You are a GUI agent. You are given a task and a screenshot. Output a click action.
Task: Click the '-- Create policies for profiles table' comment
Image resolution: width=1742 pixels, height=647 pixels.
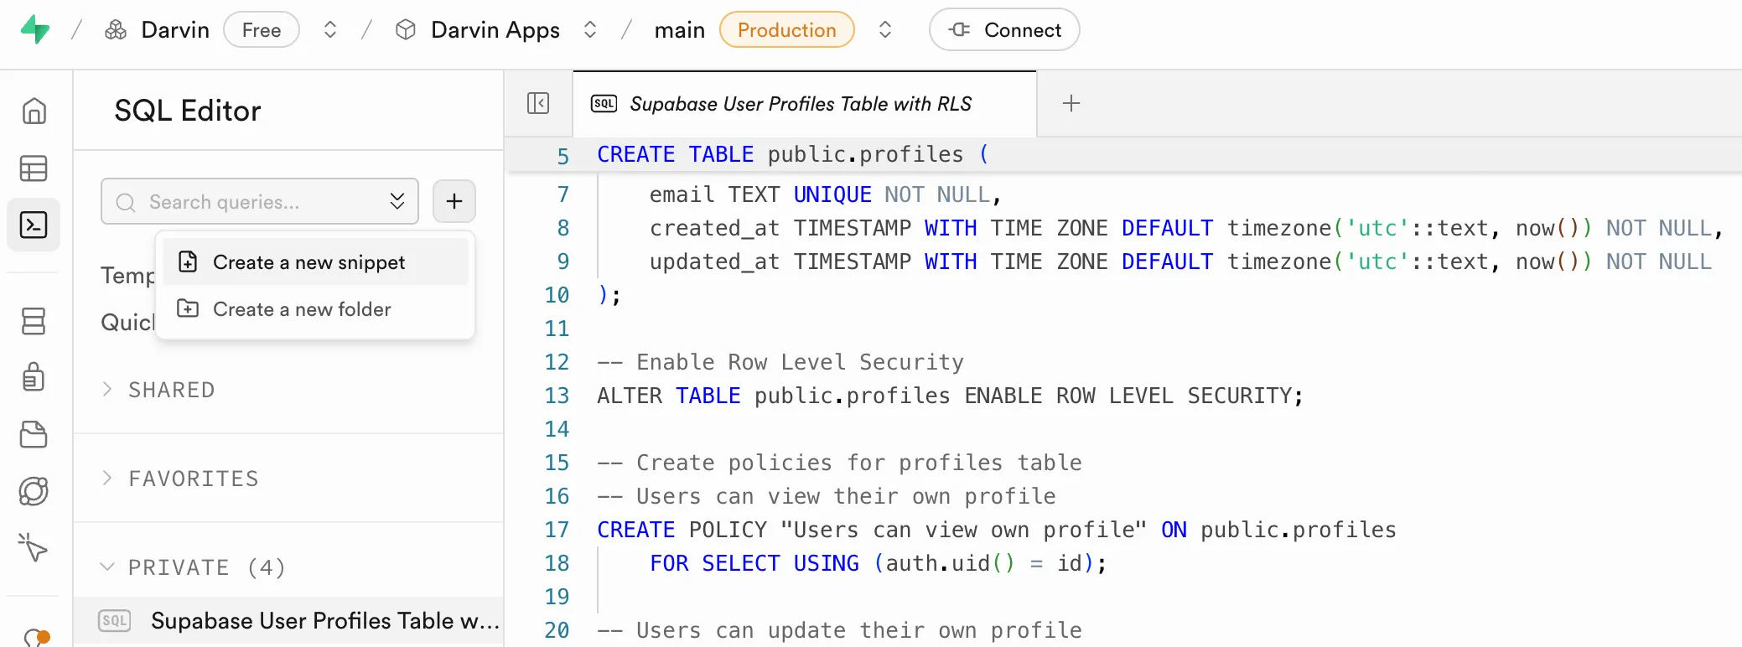[x=839, y=463]
